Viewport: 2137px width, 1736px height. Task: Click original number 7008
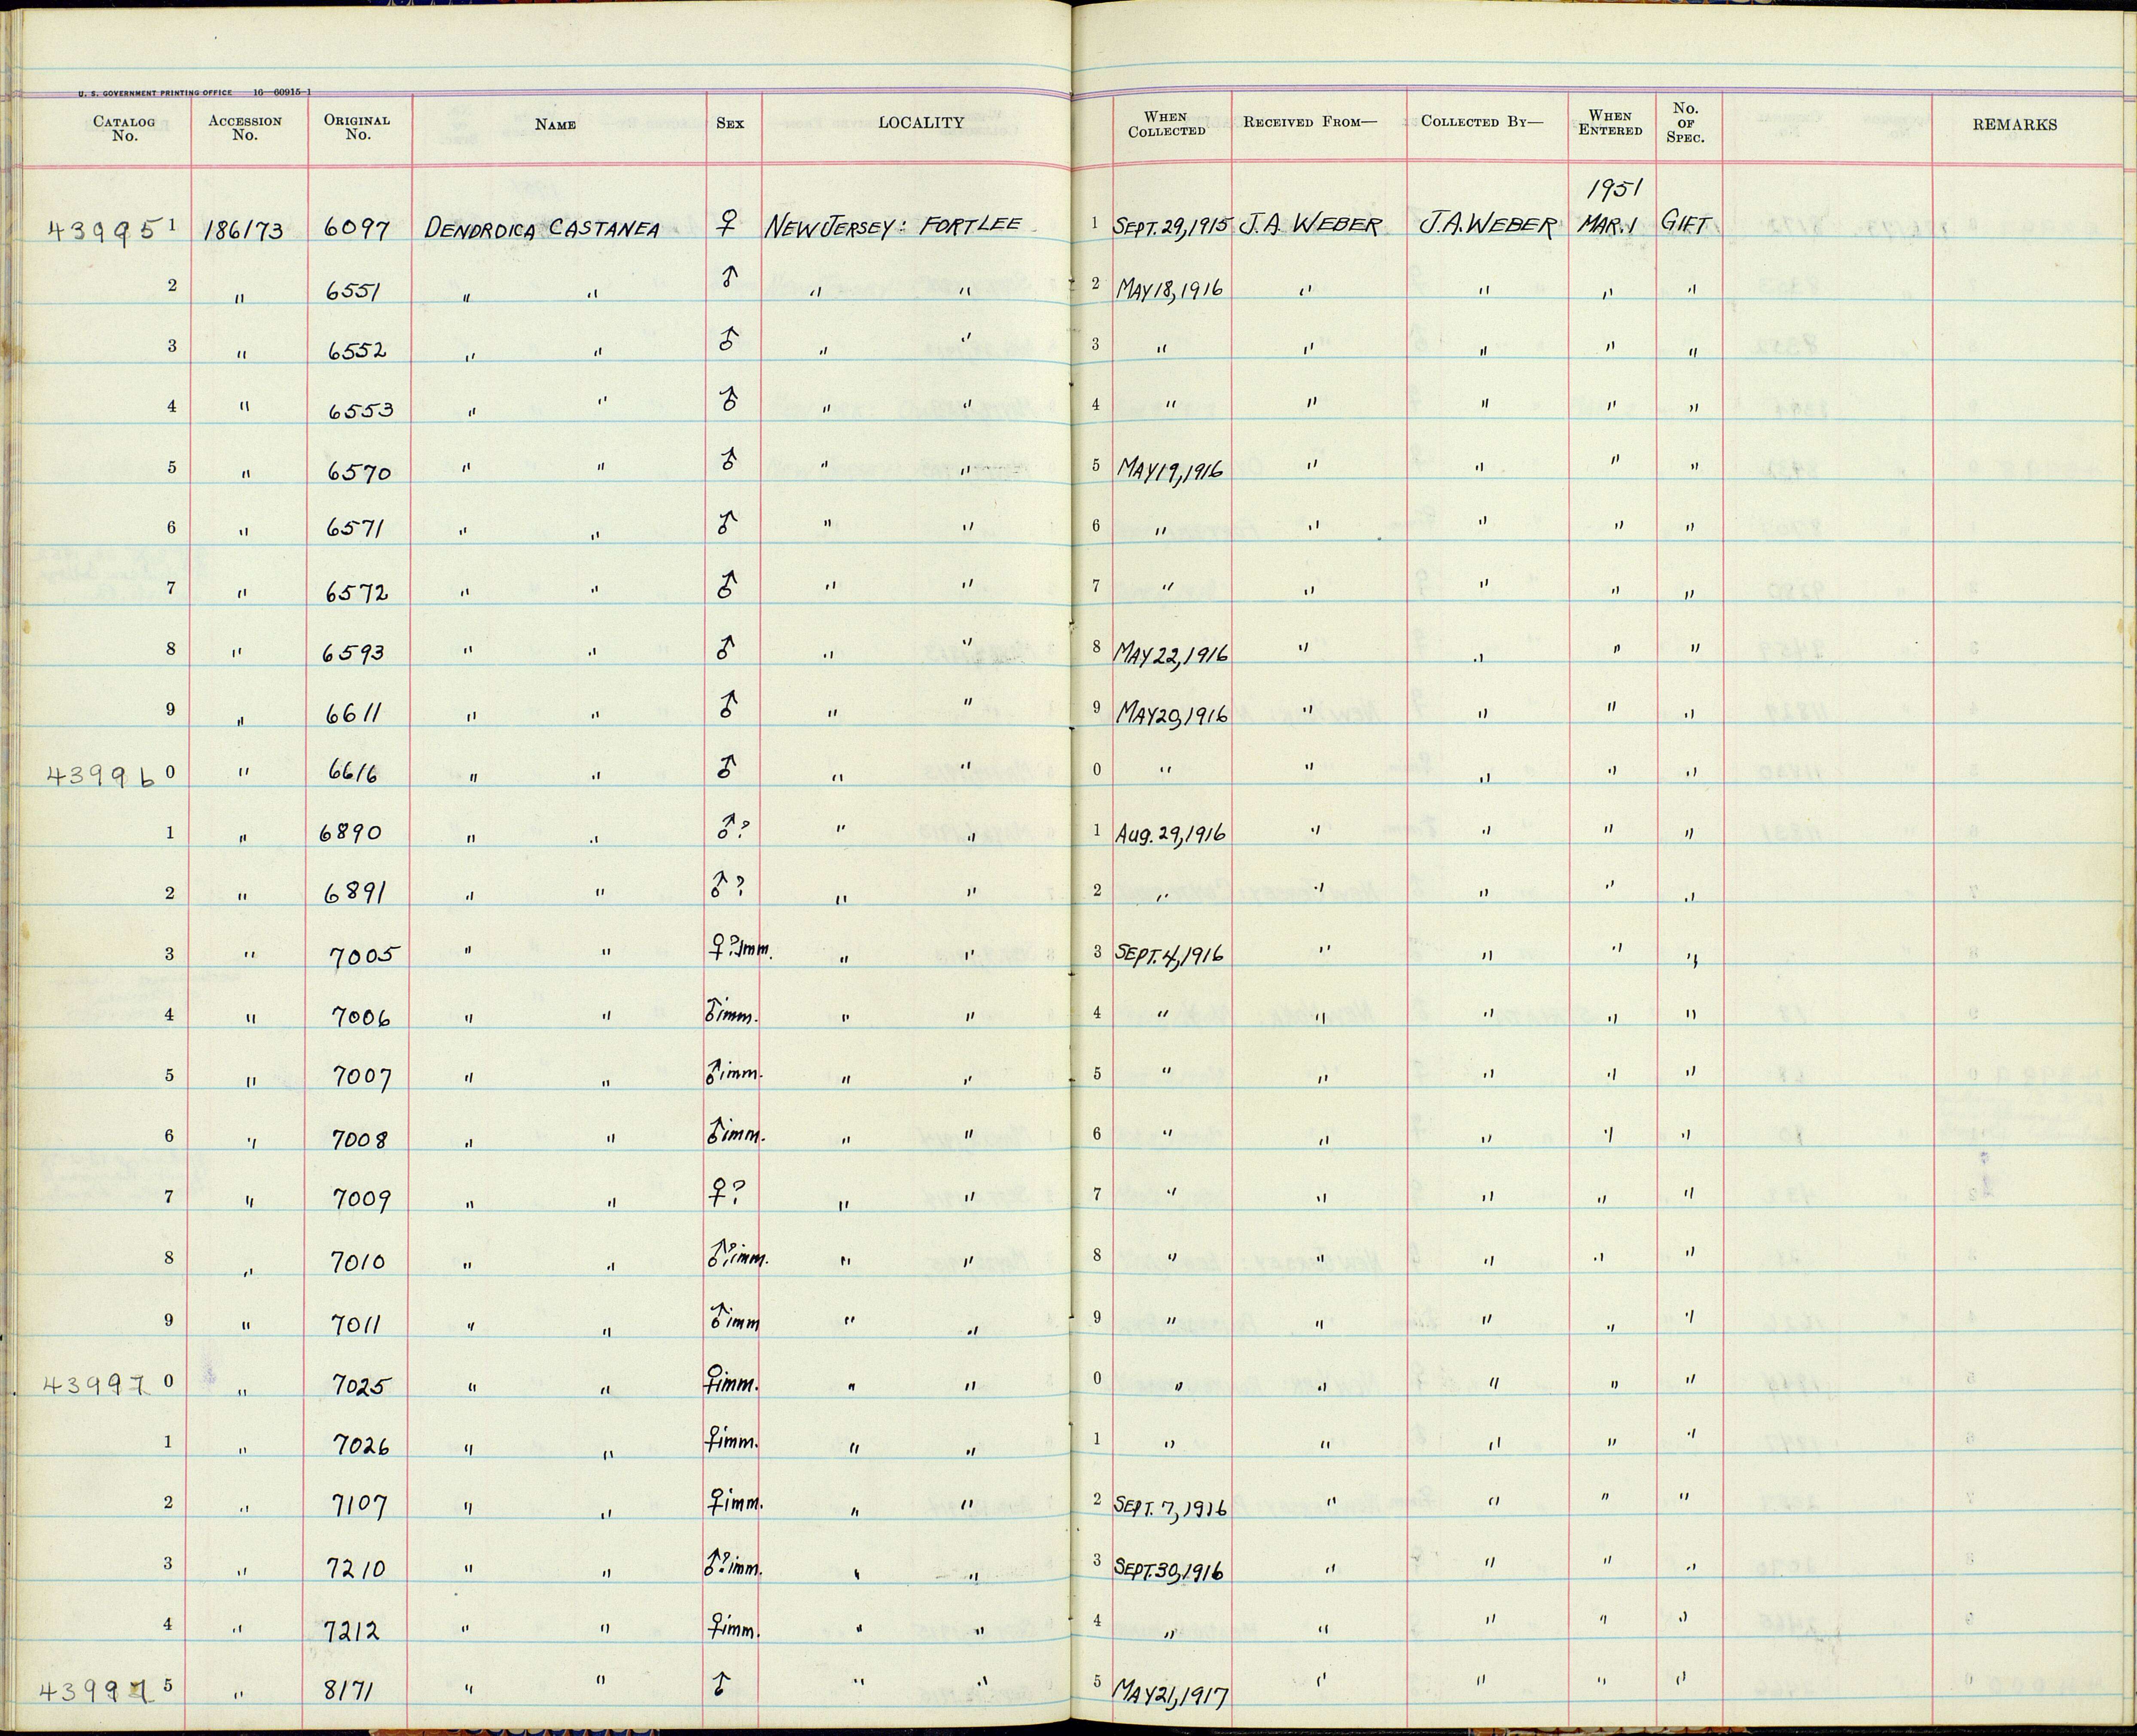pyautogui.click(x=361, y=1139)
